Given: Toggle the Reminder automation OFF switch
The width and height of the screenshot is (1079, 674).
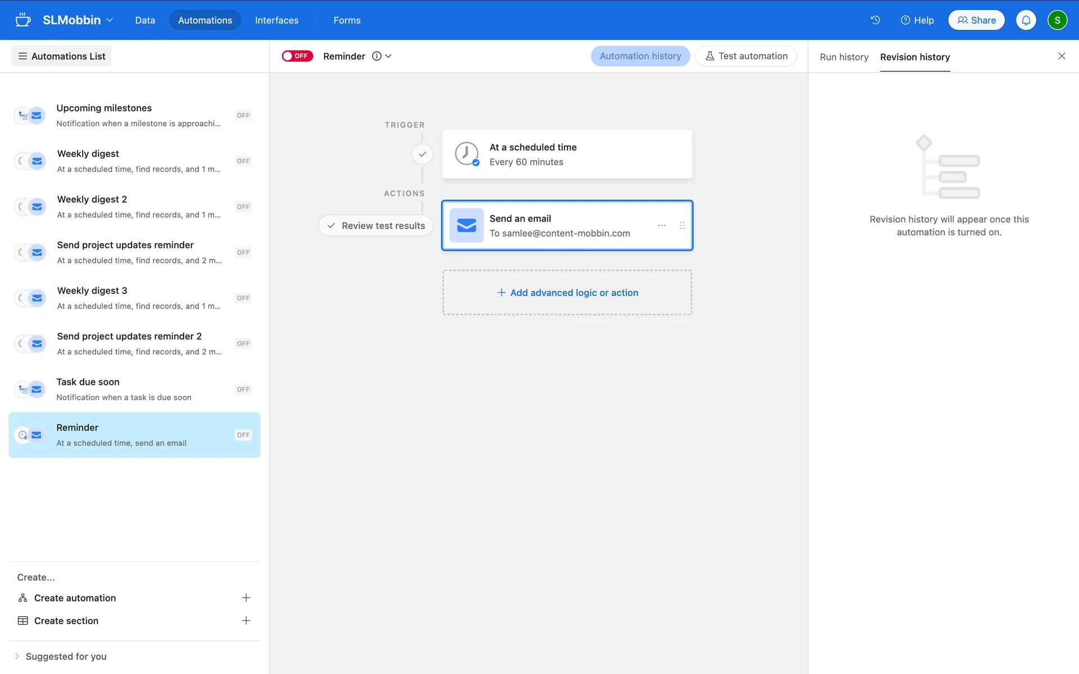Looking at the screenshot, I should point(297,56).
